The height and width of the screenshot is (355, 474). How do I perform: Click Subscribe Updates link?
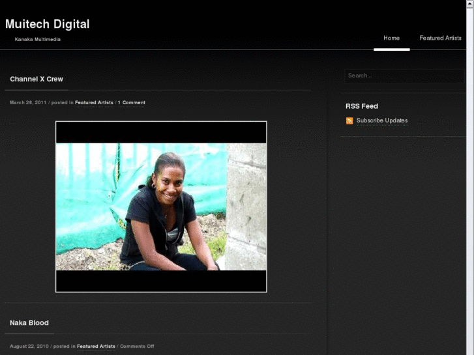pyautogui.click(x=381, y=121)
